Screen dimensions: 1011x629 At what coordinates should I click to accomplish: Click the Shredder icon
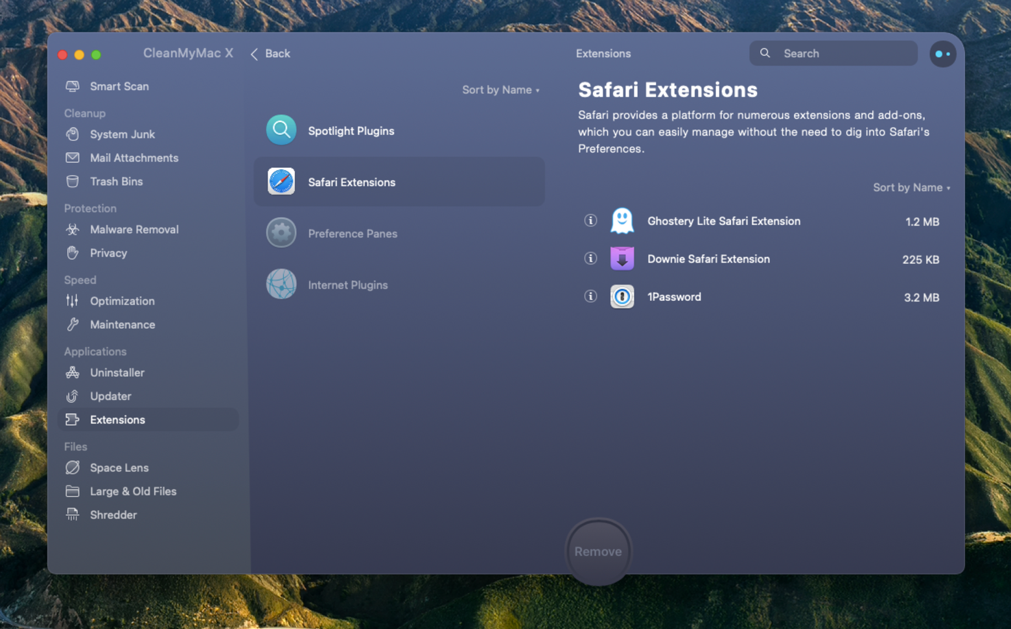[x=73, y=515]
